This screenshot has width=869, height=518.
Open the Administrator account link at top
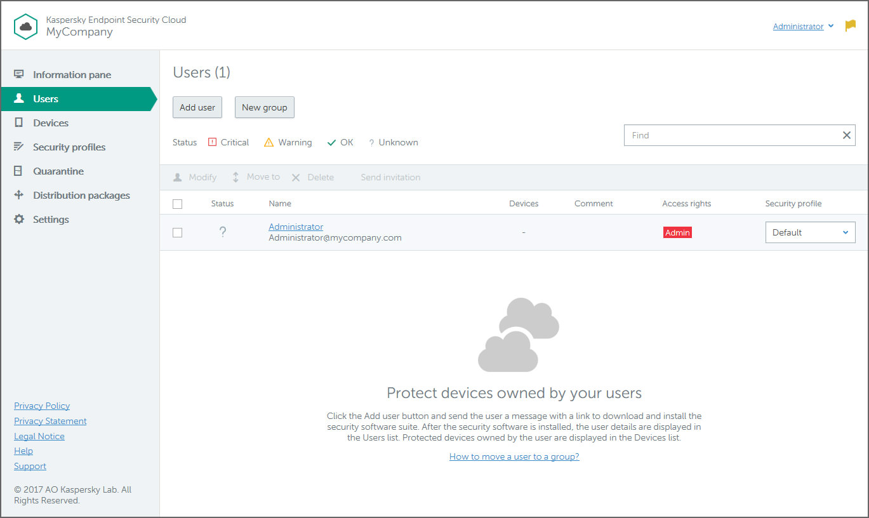(798, 26)
